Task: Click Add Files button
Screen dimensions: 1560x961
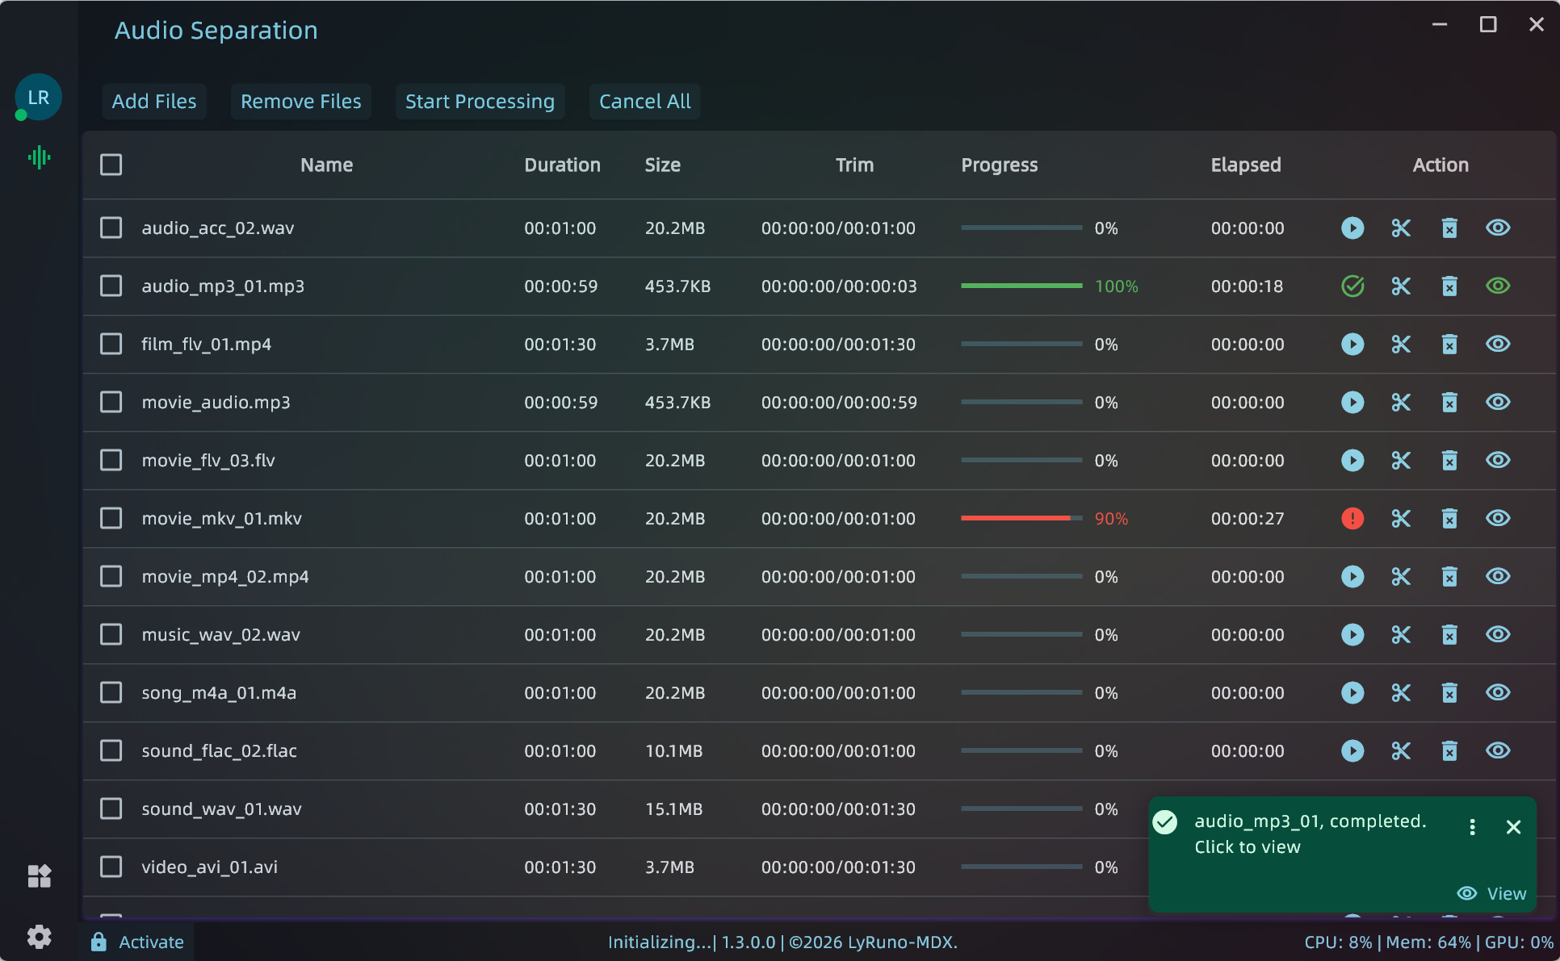Action: (x=154, y=102)
